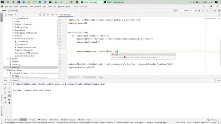Open the Event Log
The height and width of the screenshot is (124, 221).
[212, 120]
